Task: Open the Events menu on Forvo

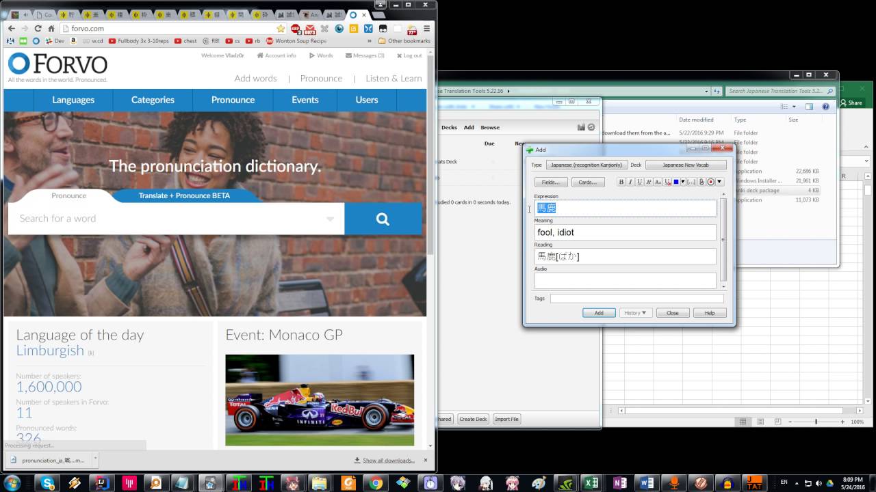Action: [305, 100]
